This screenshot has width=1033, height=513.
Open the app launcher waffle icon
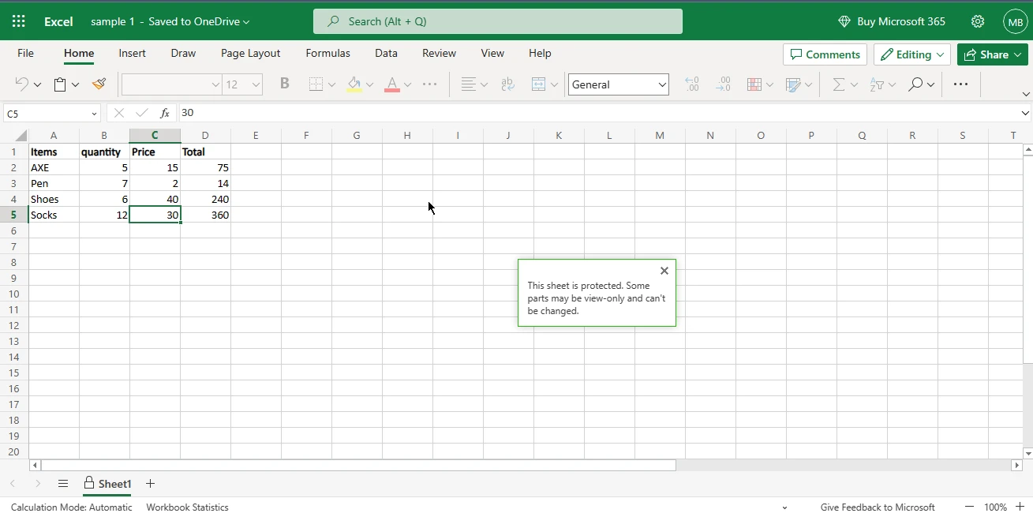[19, 21]
